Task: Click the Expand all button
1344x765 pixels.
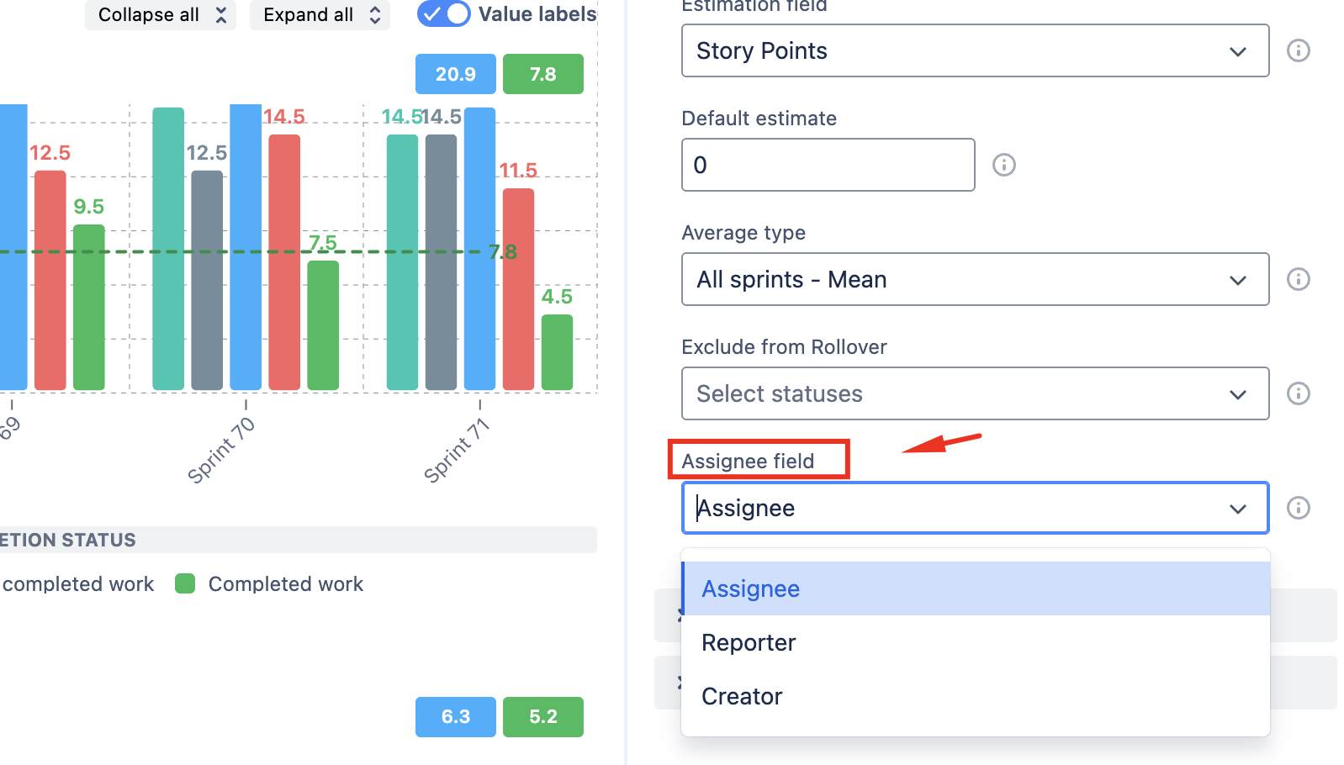Action: [320, 14]
